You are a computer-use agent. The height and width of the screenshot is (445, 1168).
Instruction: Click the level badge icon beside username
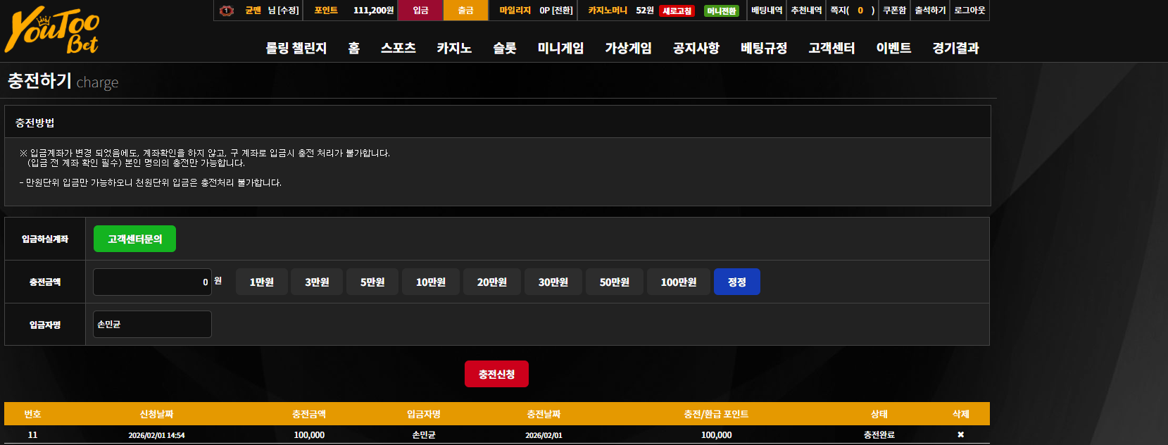(227, 11)
